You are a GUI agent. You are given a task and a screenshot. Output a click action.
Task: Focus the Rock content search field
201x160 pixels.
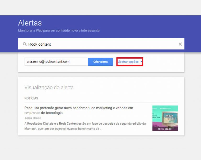(101, 44)
